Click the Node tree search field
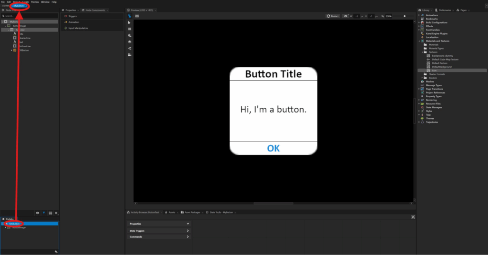Image resolution: width=488 pixels, height=255 pixels. tap(30, 16)
